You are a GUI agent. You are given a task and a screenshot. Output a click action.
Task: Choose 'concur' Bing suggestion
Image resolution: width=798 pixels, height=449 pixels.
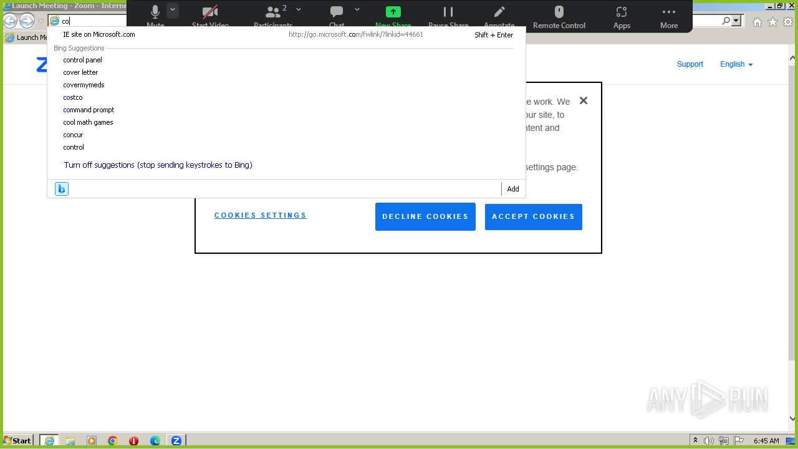click(73, 135)
